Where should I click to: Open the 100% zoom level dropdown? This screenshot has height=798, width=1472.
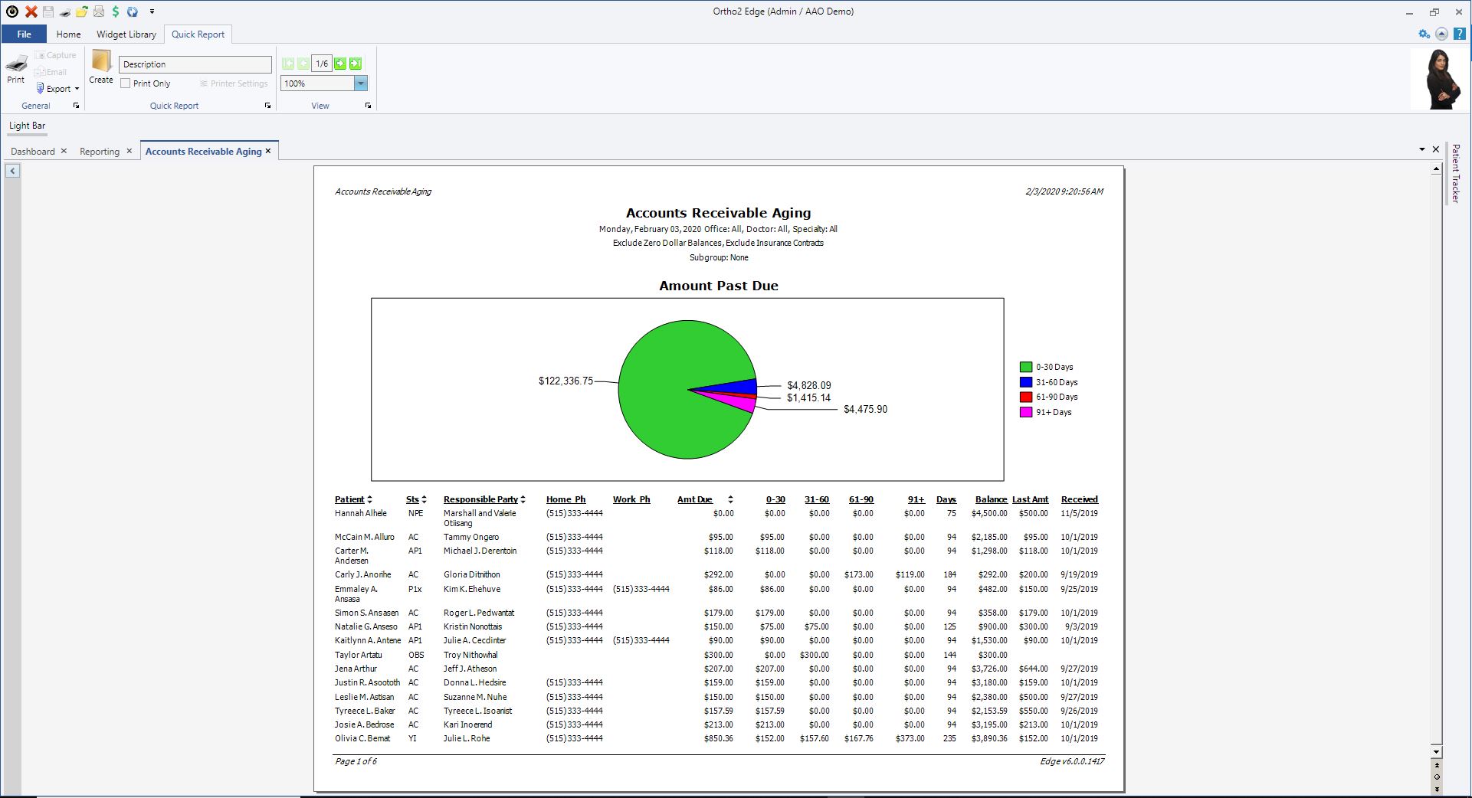(x=361, y=83)
